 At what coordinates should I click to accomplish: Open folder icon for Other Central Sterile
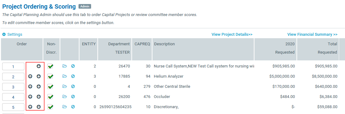point(65,87)
